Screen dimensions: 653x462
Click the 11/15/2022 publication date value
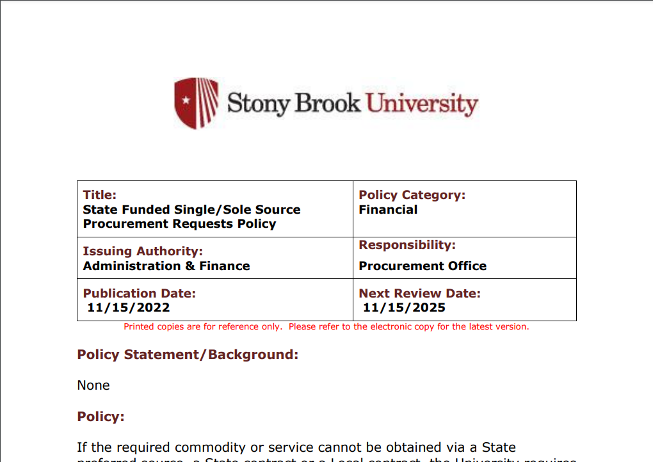click(129, 308)
